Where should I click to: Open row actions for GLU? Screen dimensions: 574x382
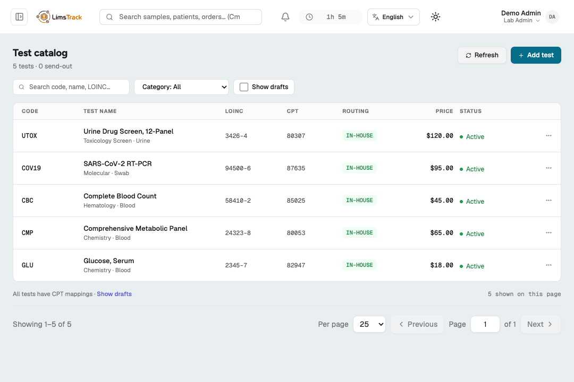click(548, 265)
